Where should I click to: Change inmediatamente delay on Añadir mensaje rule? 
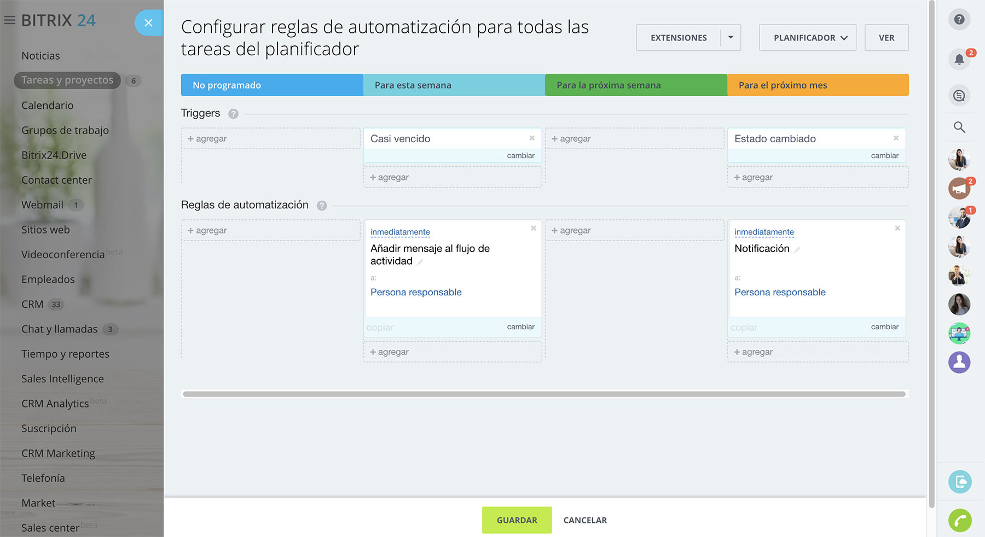click(x=400, y=232)
